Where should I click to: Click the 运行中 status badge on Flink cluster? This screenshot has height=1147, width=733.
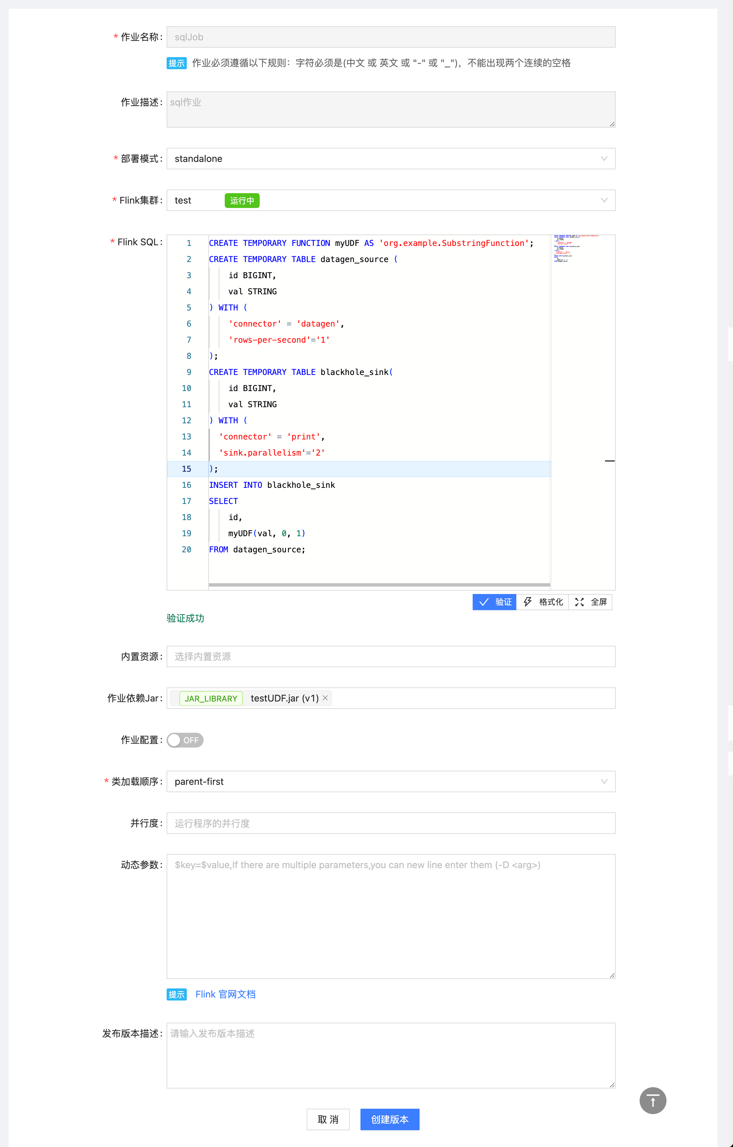pos(242,201)
